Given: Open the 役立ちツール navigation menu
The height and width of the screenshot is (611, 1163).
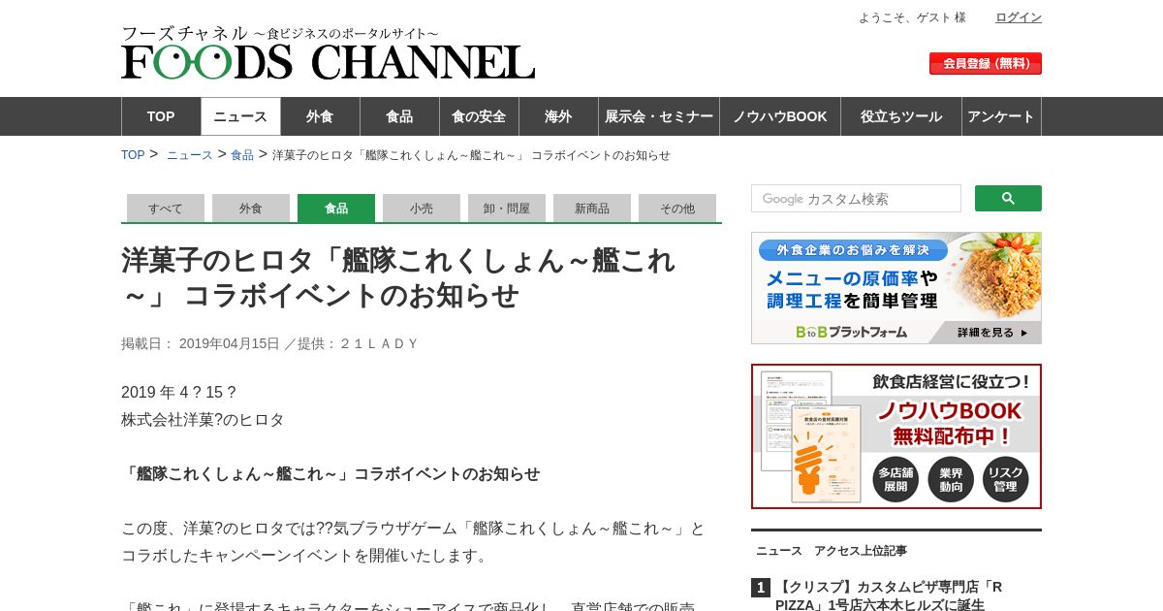Looking at the screenshot, I should coord(901,116).
